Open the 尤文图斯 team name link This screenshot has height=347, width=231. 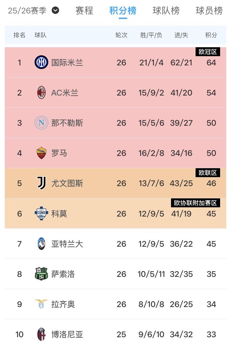(67, 183)
